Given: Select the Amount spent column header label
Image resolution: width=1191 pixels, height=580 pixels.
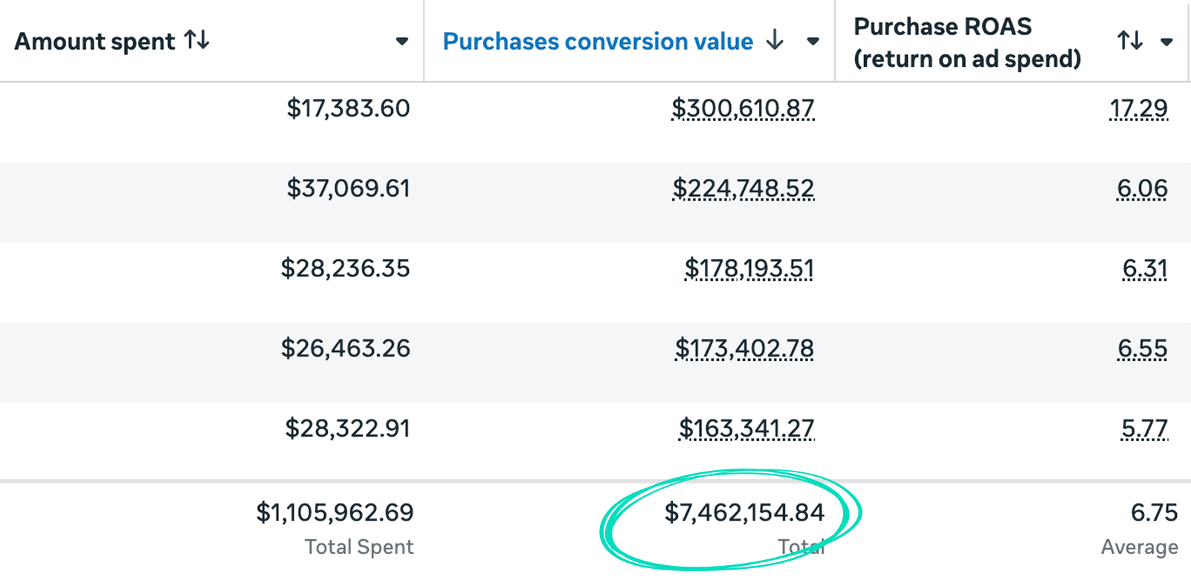Looking at the screenshot, I should [x=94, y=42].
